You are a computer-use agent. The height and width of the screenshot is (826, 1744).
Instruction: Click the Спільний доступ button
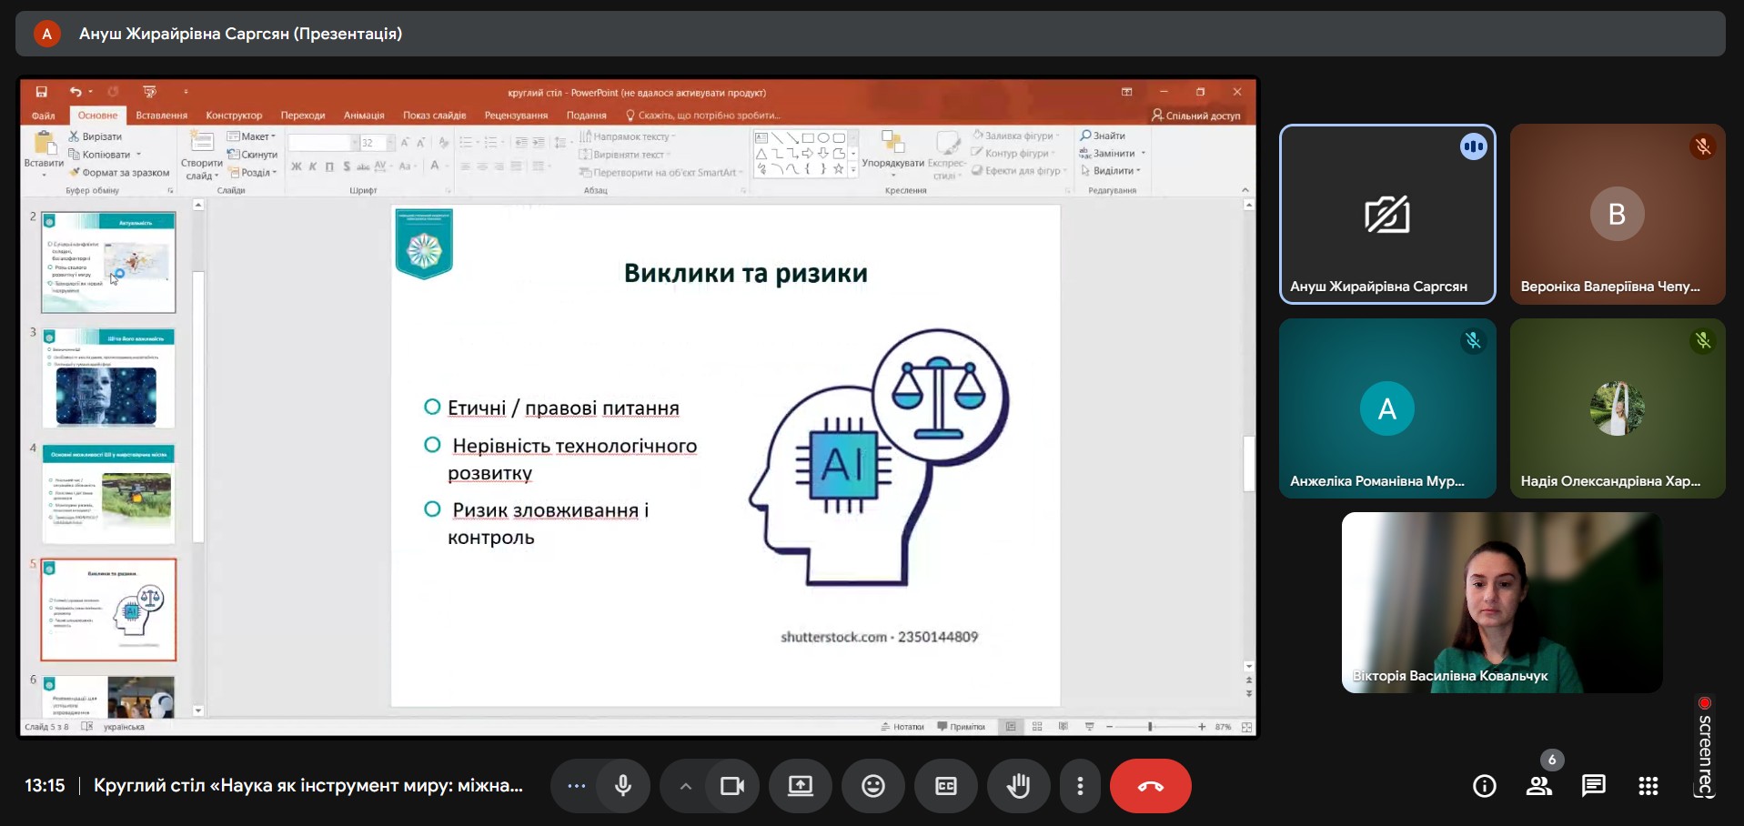[1195, 116]
